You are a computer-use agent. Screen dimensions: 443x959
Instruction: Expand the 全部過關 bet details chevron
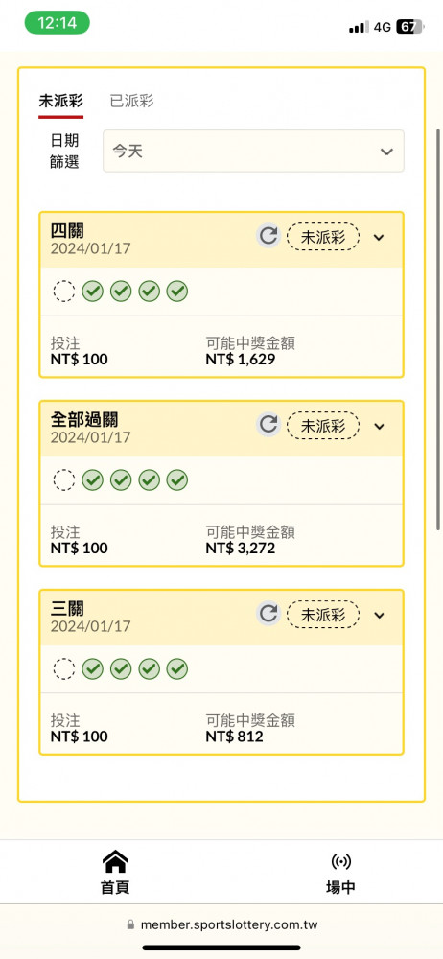tap(379, 426)
